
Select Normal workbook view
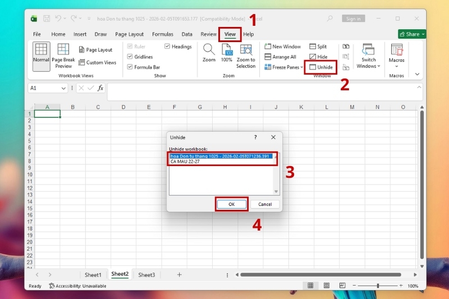41,56
